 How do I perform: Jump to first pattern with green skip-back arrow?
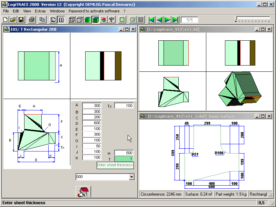point(151,20)
